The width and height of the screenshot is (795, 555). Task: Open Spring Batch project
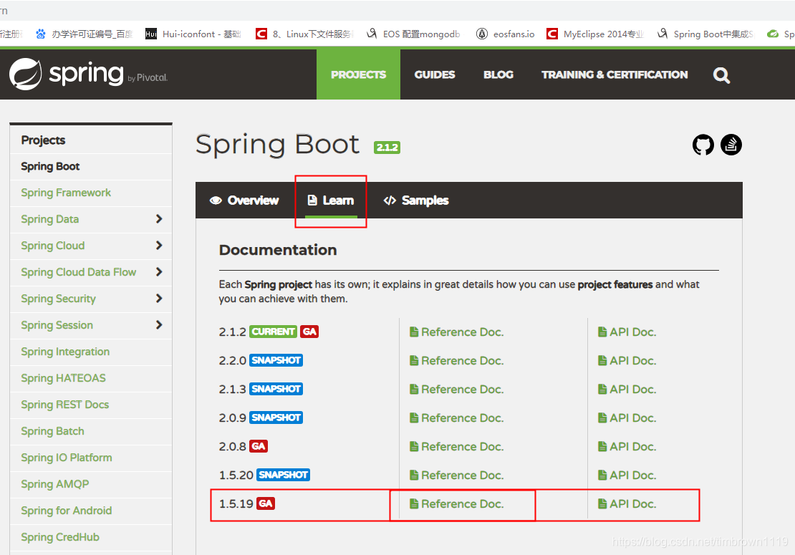[53, 431]
